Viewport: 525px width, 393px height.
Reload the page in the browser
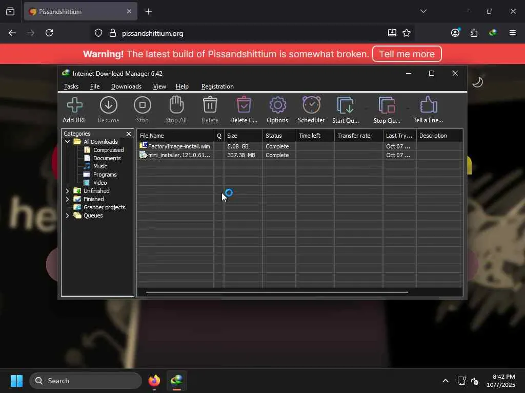click(49, 33)
